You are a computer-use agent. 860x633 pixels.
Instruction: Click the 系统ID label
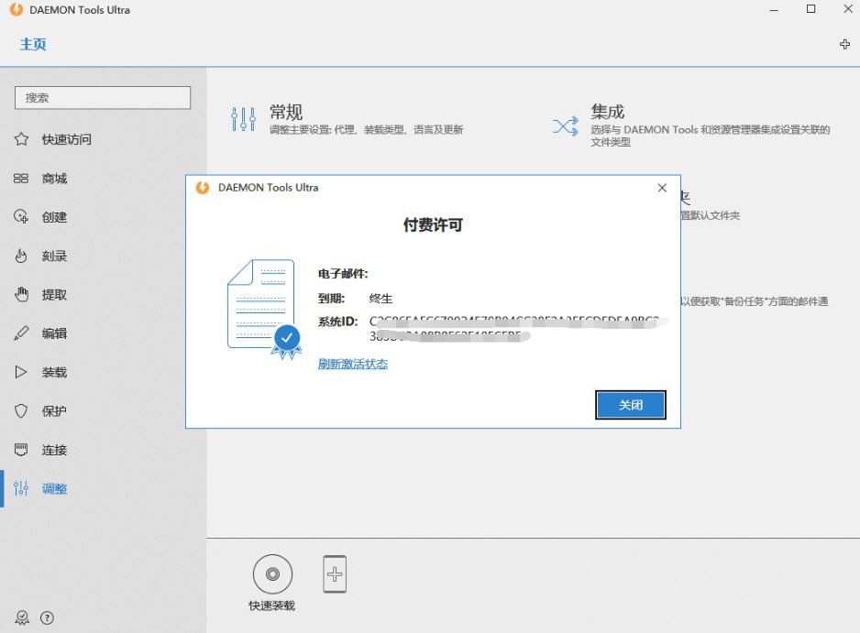[x=337, y=322]
